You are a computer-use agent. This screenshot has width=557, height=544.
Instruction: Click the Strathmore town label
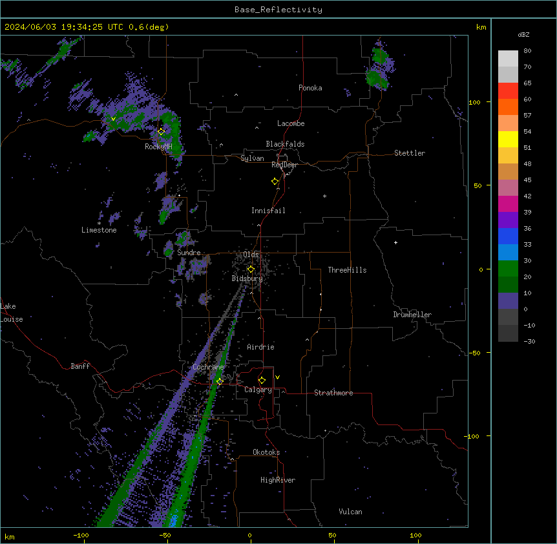(333, 393)
